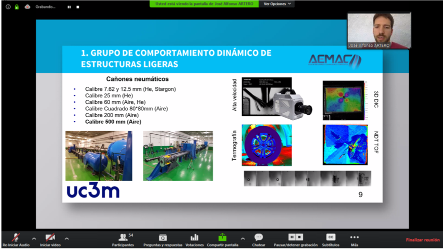Click 'Calibre Cuadrado 80*80mm (Aire)' line
The height and width of the screenshot is (249, 443).
pos(126,109)
